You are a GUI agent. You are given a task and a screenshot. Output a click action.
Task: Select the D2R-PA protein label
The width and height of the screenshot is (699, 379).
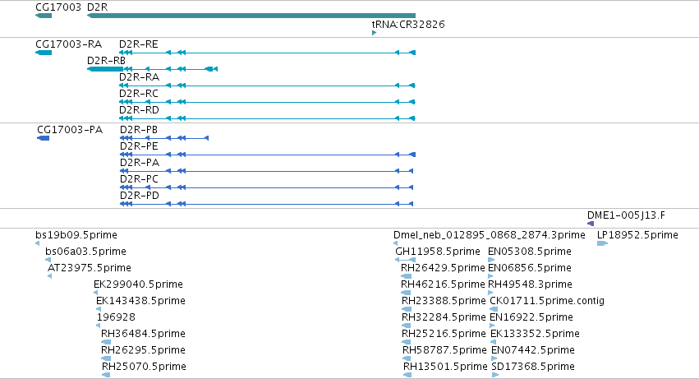click(140, 163)
